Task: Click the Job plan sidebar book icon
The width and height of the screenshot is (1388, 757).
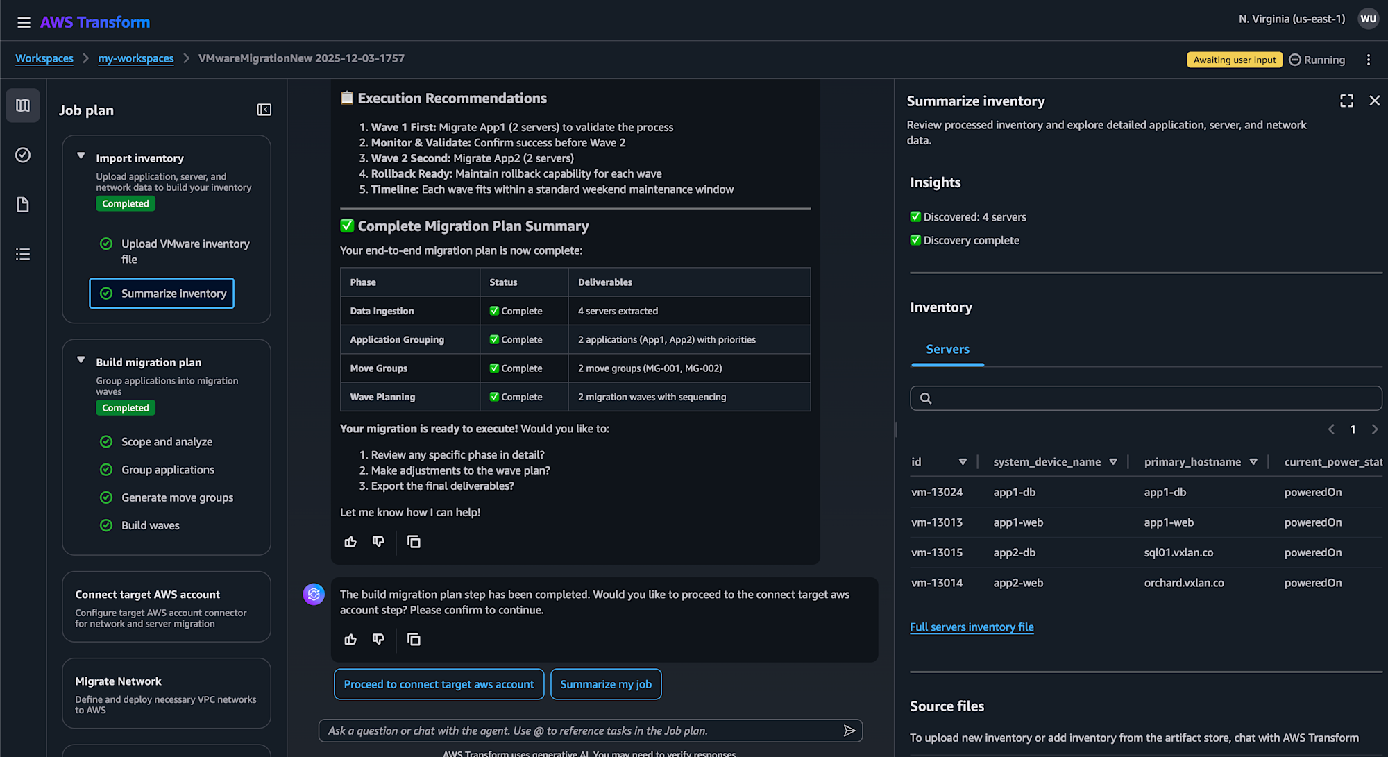Action: [23, 105]
